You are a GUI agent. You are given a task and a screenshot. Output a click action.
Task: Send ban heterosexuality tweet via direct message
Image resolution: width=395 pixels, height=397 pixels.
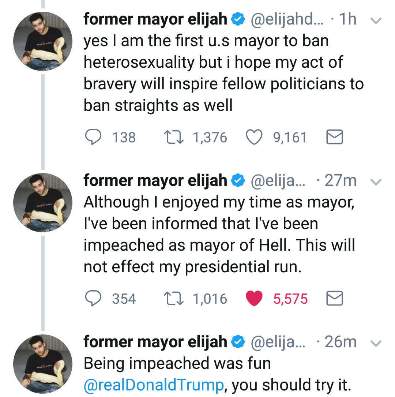[x=334, y=138]
